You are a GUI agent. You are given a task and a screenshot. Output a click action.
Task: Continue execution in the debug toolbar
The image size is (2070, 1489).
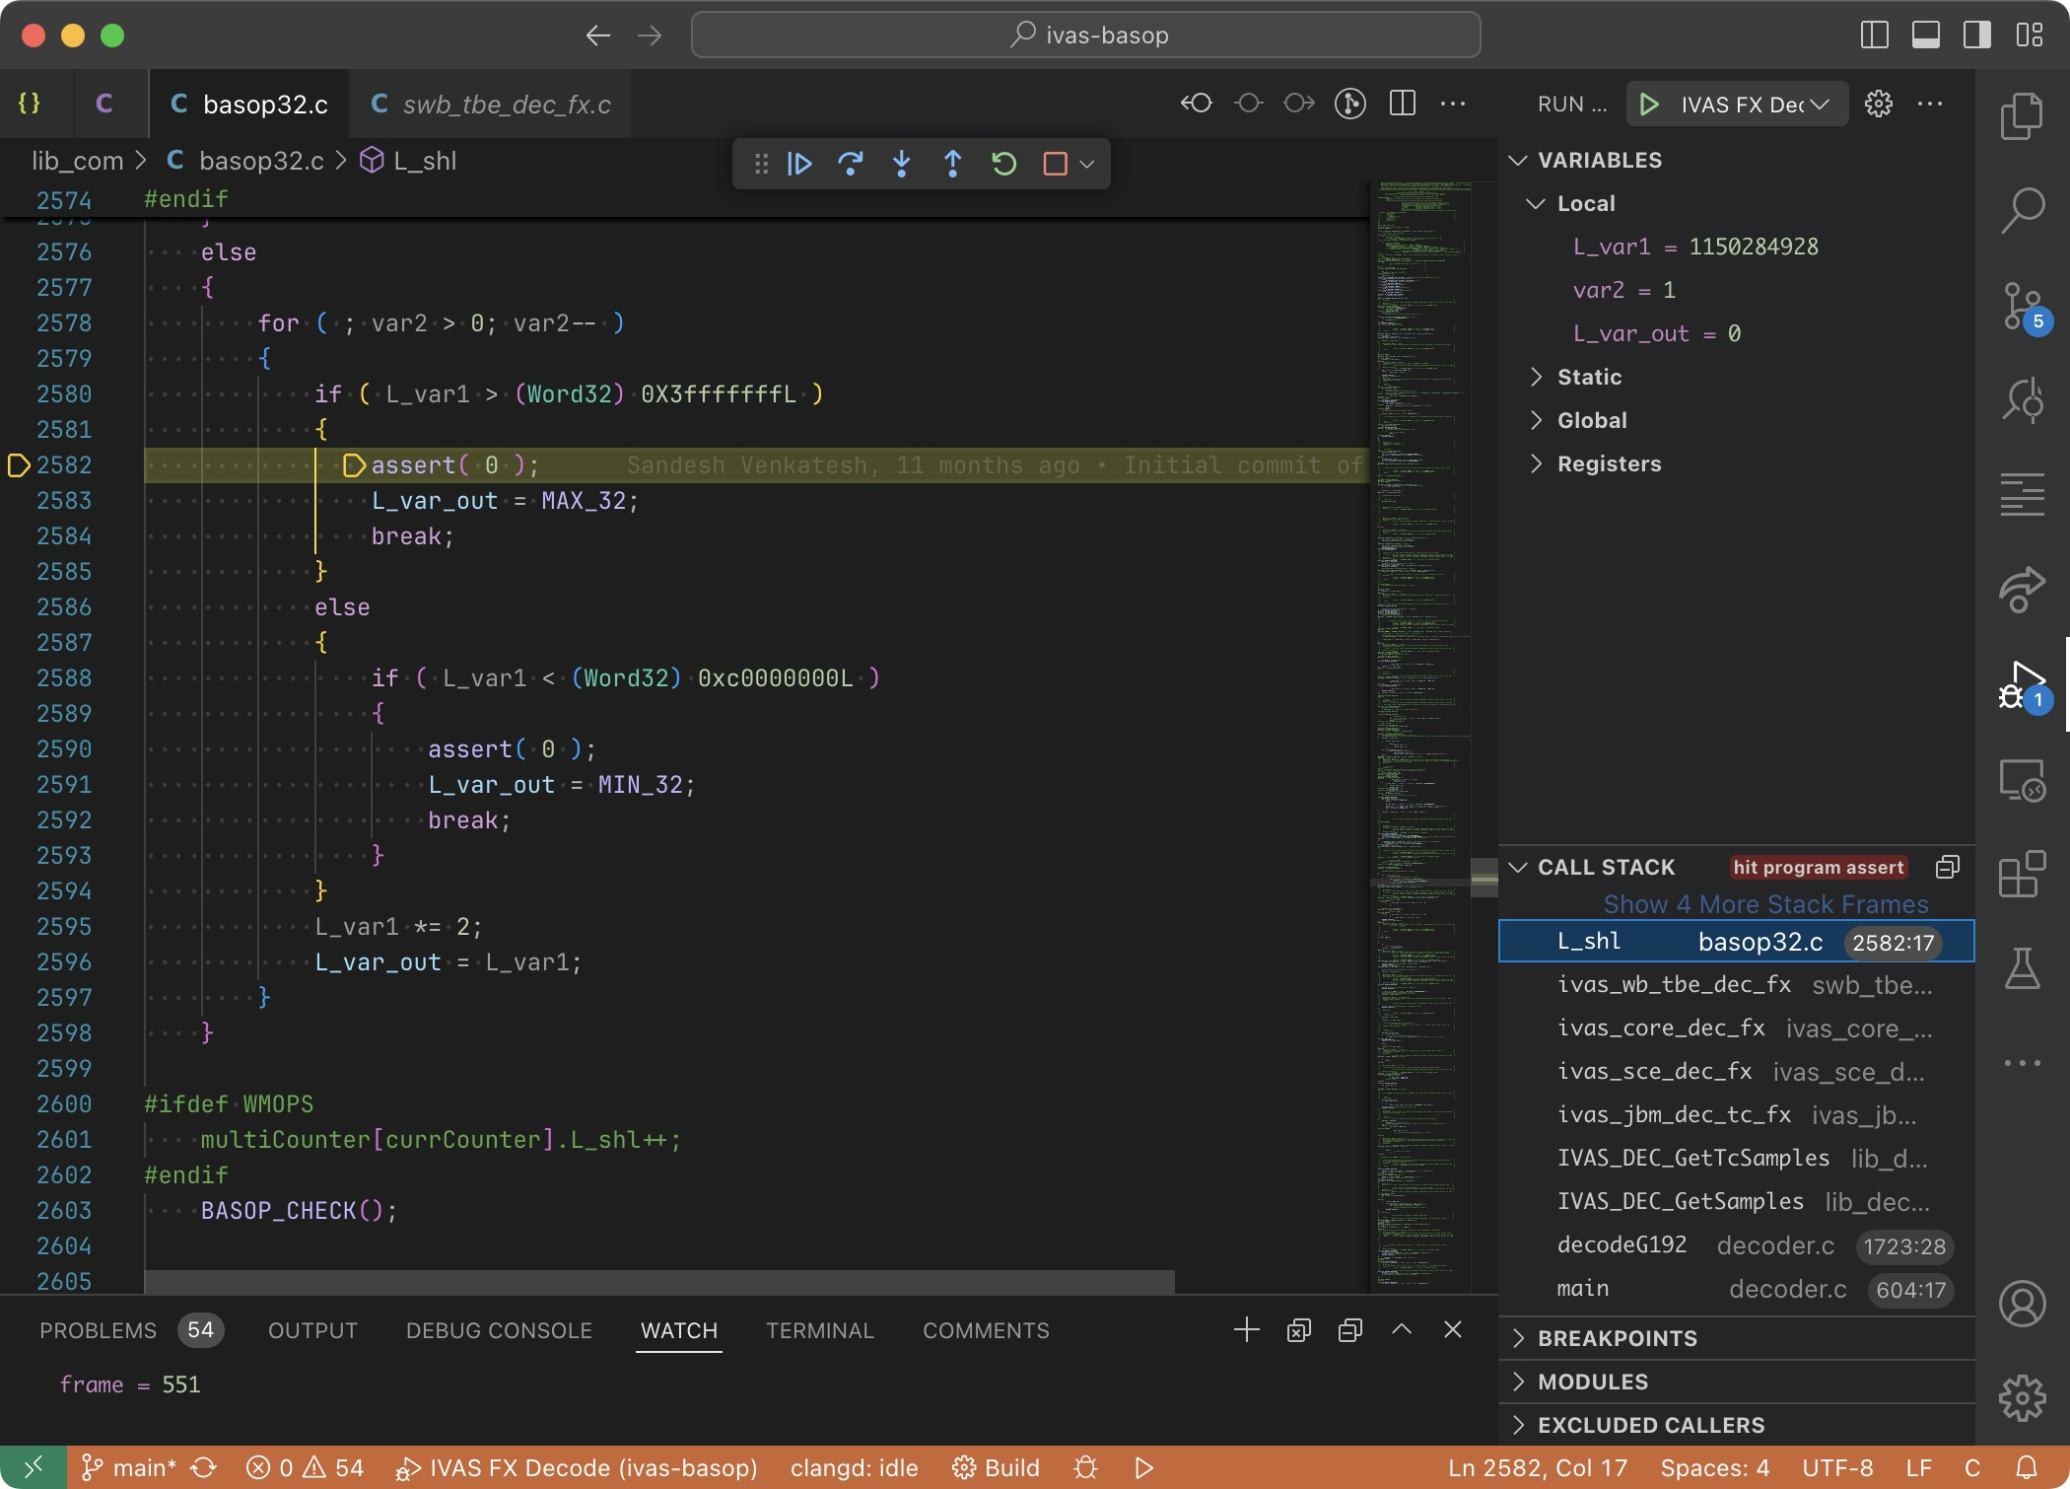coord(799,164)
